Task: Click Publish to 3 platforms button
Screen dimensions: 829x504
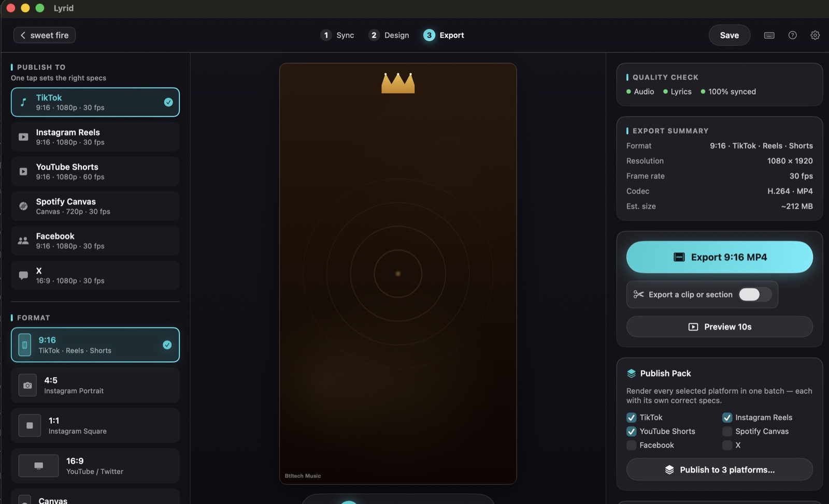Action: (x=719, y=469)
